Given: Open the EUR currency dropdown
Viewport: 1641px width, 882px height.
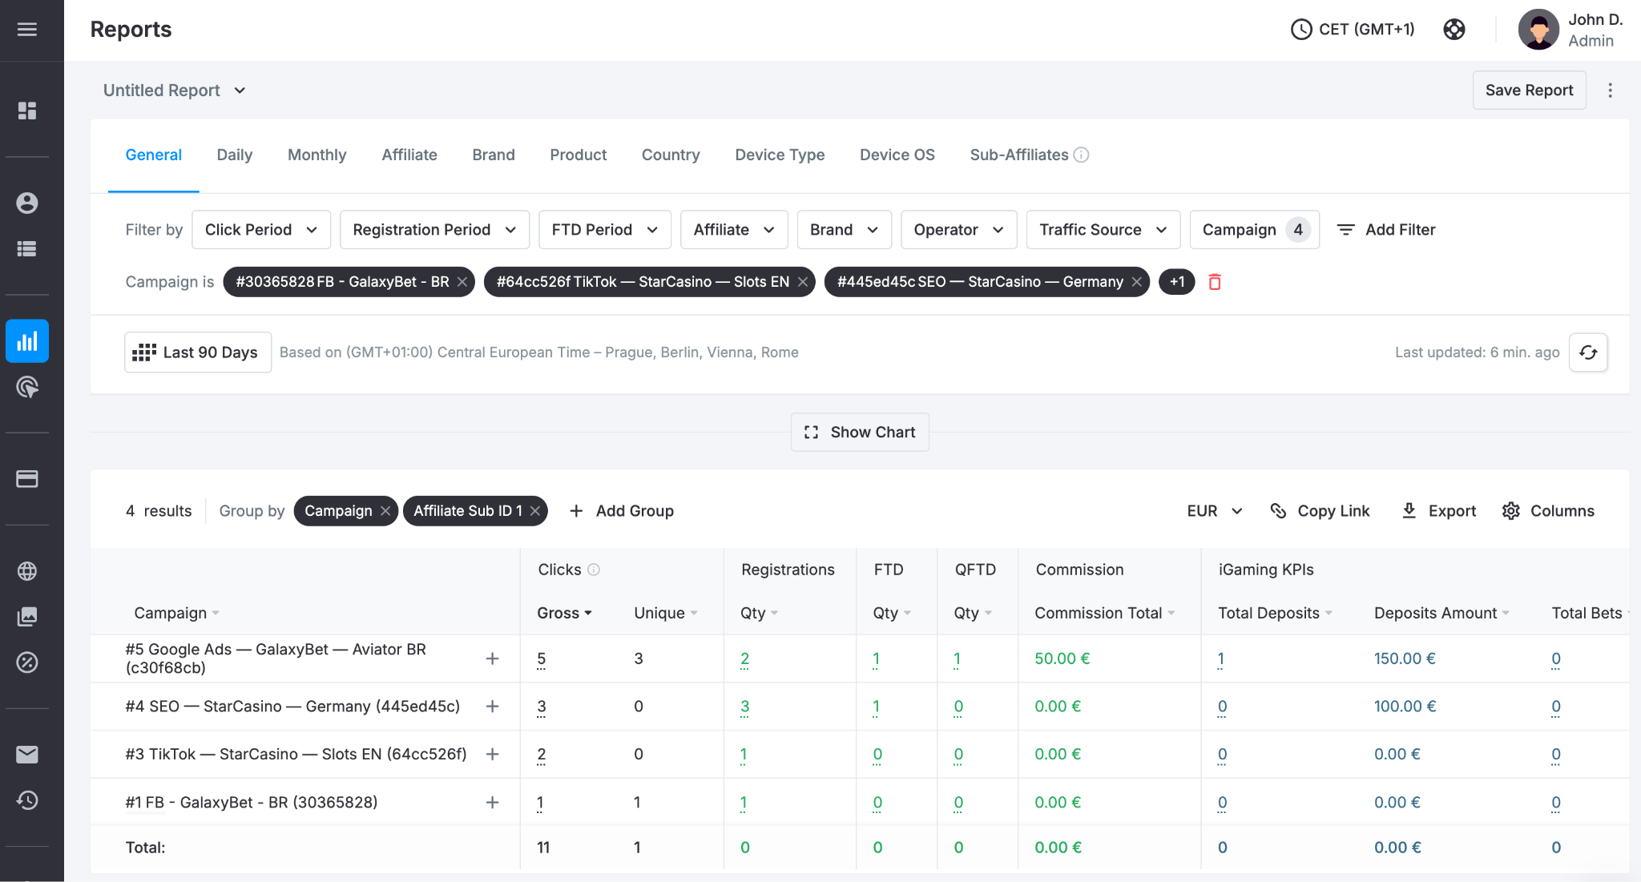Looking at the screenshot, I should click(1214, 511).
